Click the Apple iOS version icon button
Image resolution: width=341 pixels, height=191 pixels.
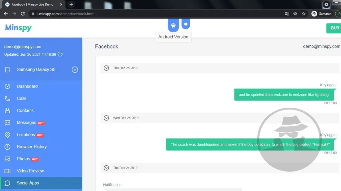click(x=186, y=24)
